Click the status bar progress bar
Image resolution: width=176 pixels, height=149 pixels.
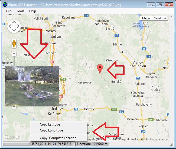click(16, 144)
